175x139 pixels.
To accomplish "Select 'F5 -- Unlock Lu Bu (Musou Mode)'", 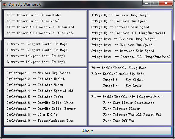I will (34, 15).
